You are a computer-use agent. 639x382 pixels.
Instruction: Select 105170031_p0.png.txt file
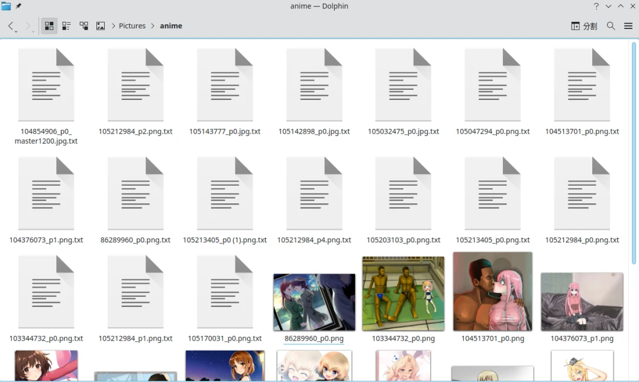(x=225, y=292)
